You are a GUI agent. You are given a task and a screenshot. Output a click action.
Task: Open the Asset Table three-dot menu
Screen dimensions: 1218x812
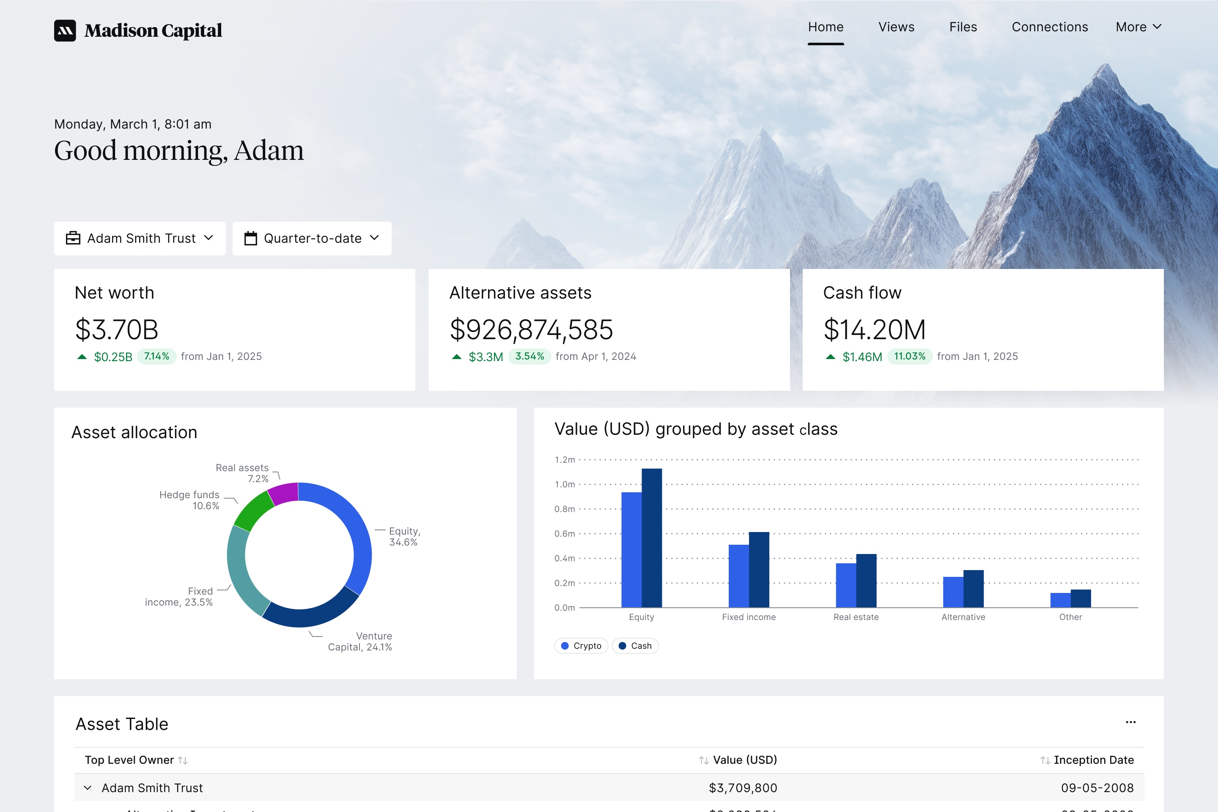[x=1130, y=722]
